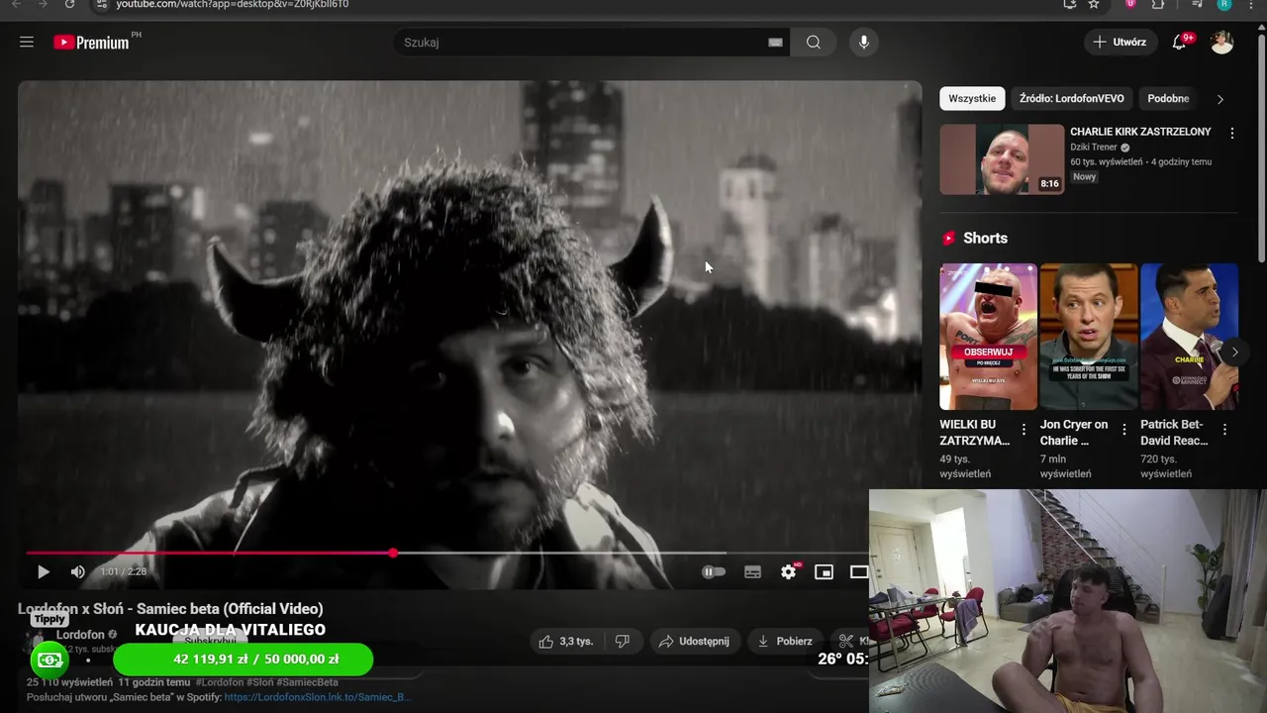The height and width of the screenshot is (713, 1267).
Task: Click the #Lordofon hashtag
Action: 220,682
